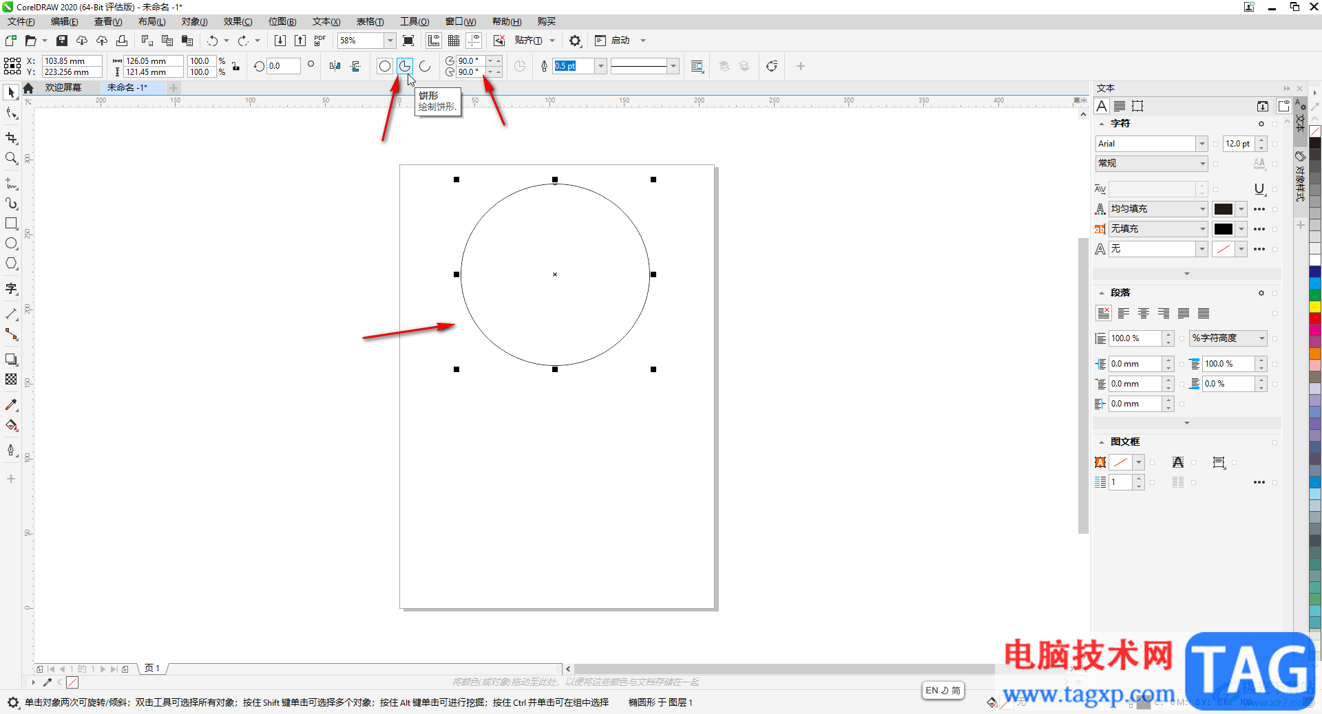Select the Ellipse tool in the toolbox
This screenshot has width=1322, height=714.
(11, 244)
